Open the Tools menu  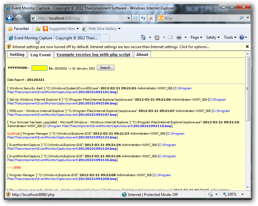click(230, 37)
